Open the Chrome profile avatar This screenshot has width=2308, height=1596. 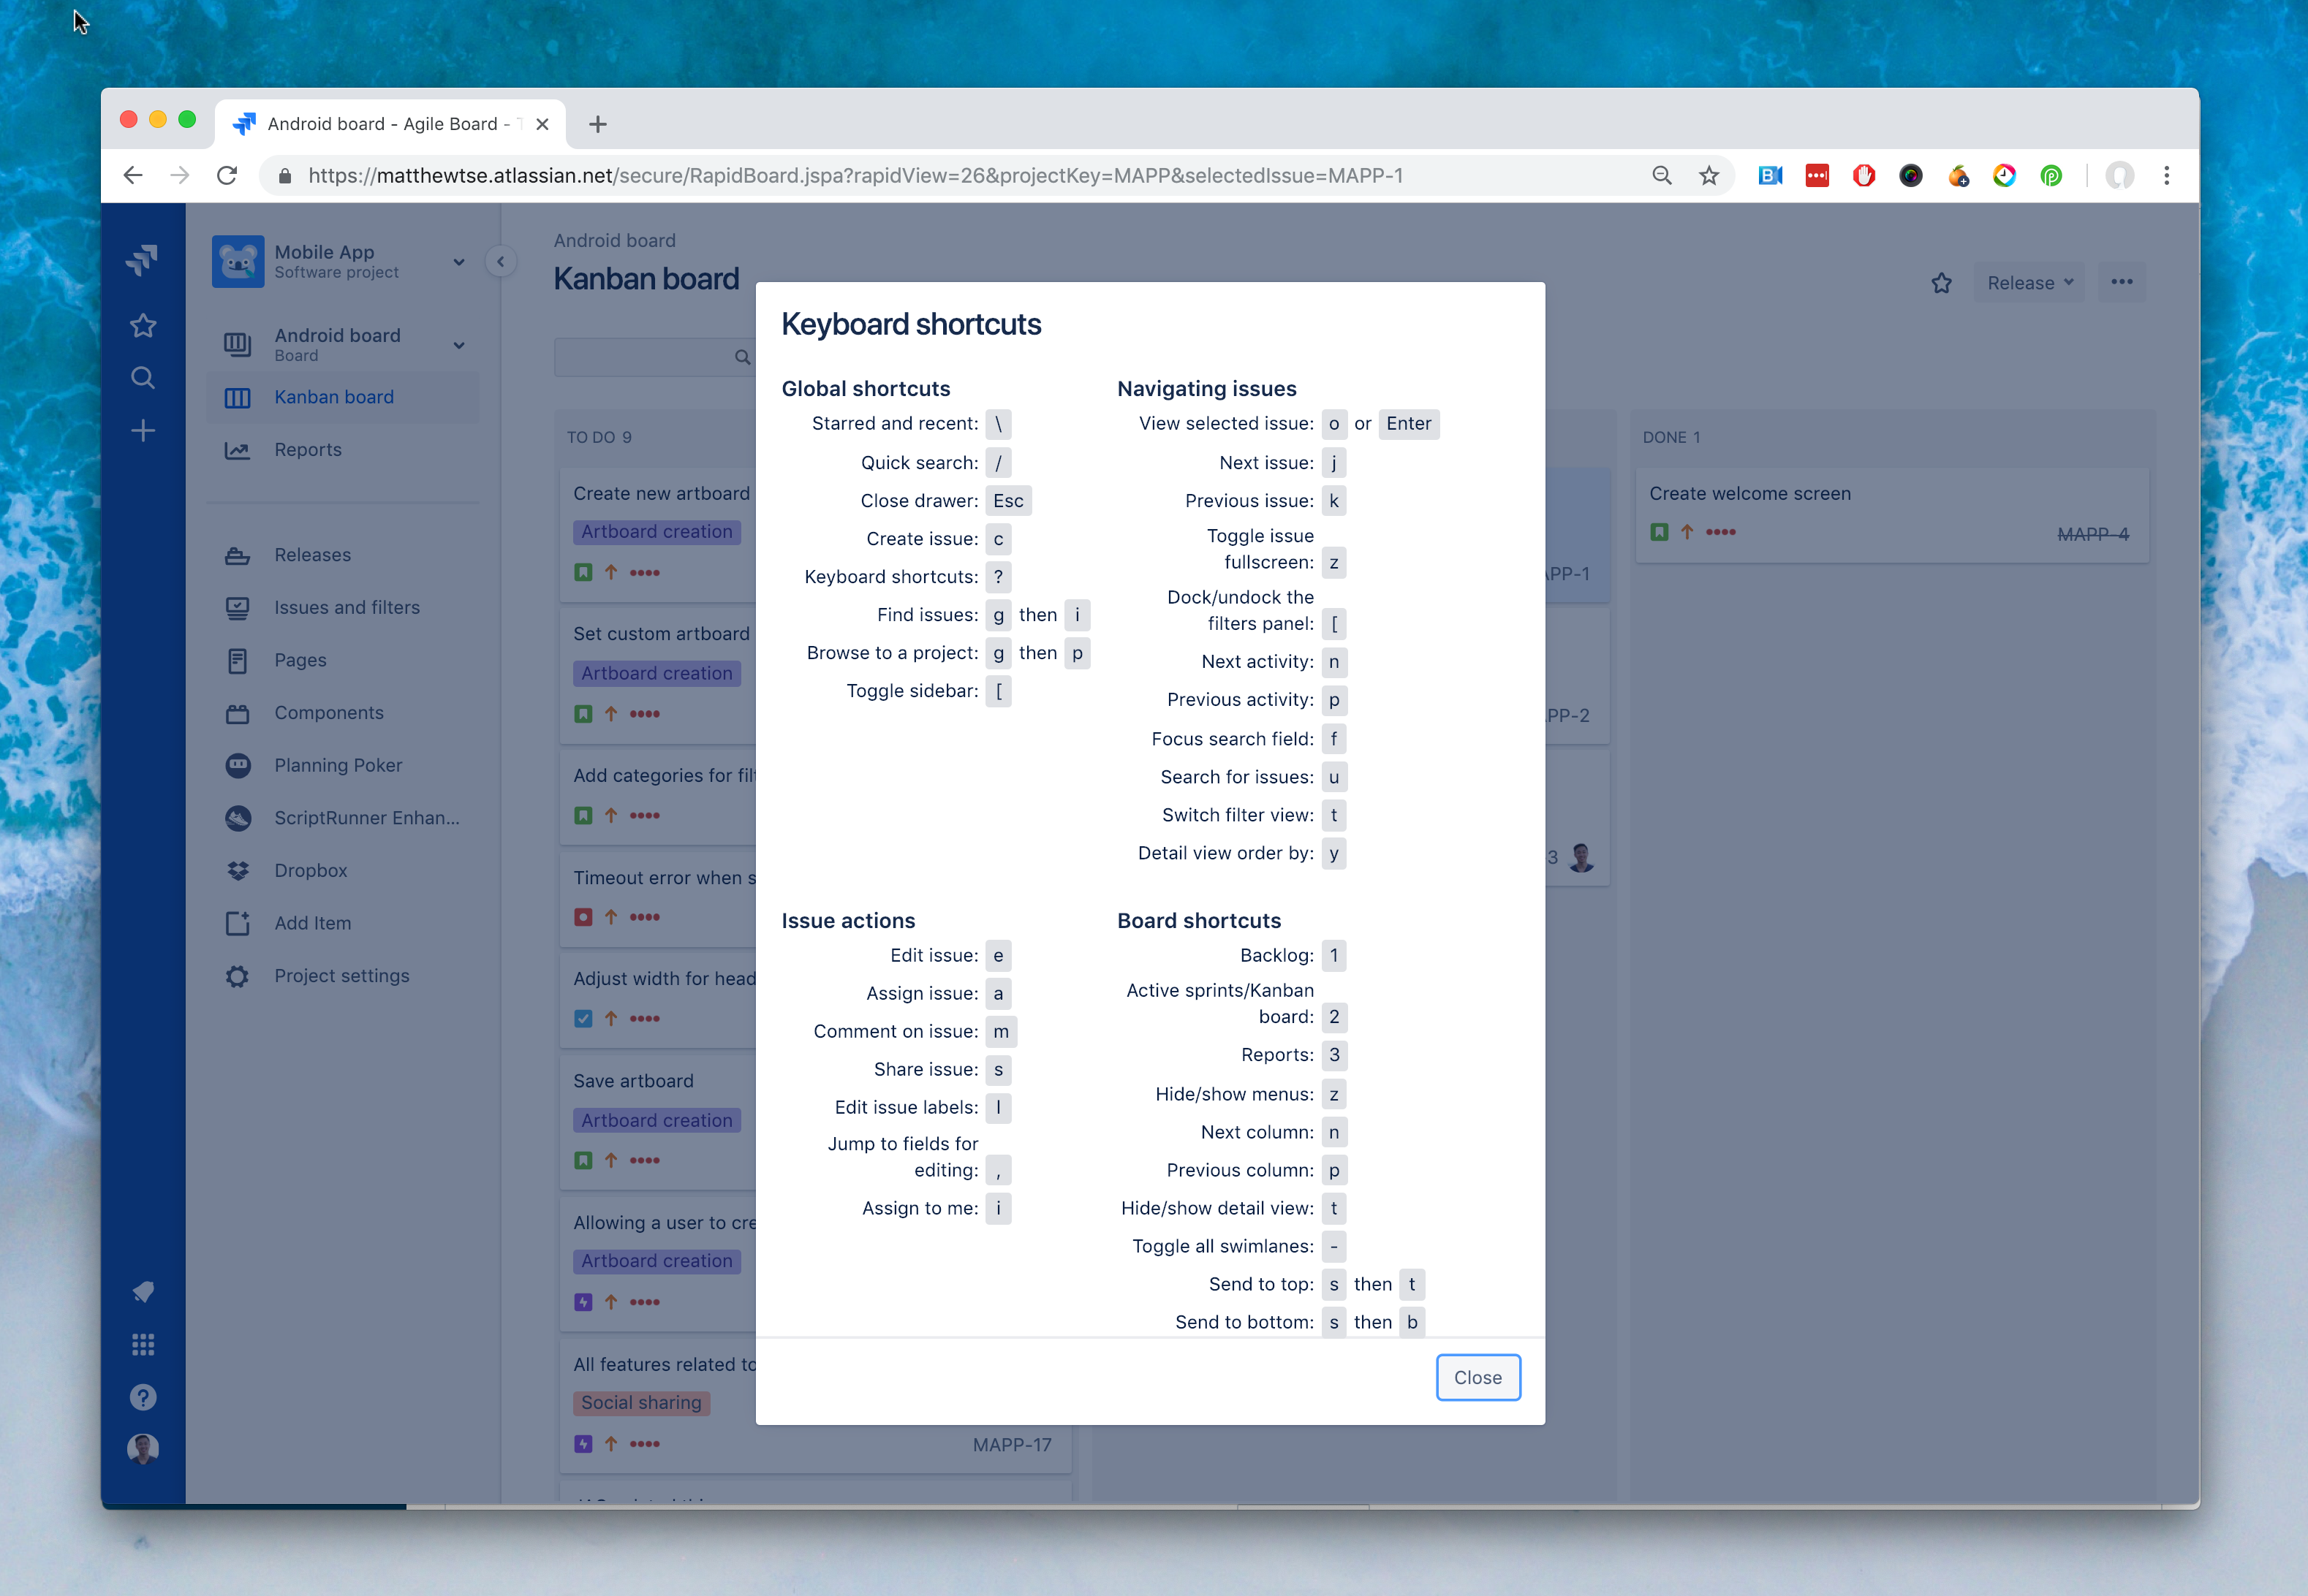tap(2119, 176)
